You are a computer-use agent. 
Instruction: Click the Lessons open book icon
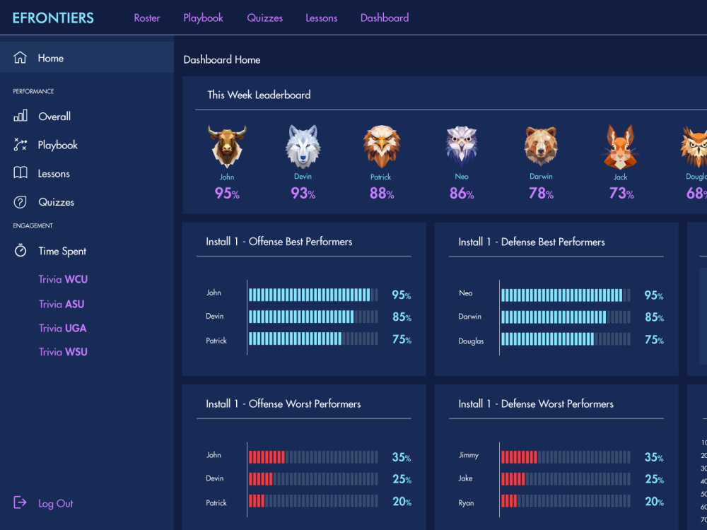coord(21,173)
